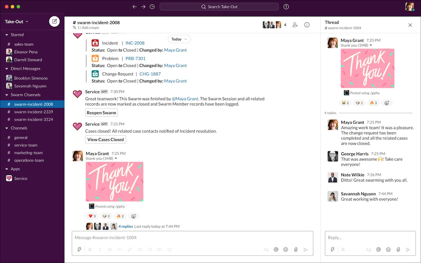Click the View Cases Closed button

point(106,140)
